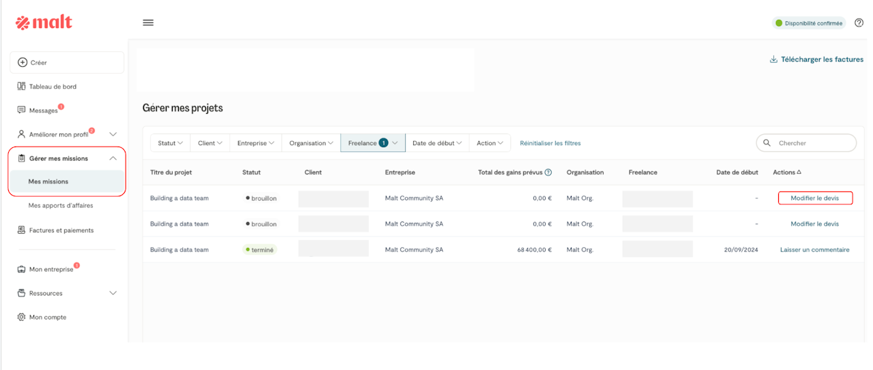Viewport: 873px width, 370px height.
Task: Click the Gérer mes projets heading
Action: [183, 108]
